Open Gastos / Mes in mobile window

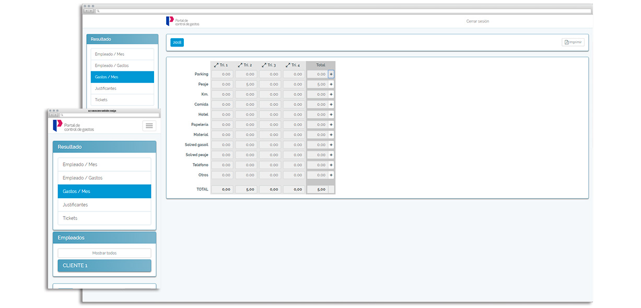coord(104,192)
